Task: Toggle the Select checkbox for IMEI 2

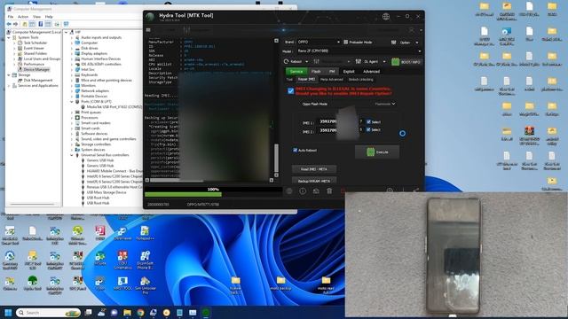Action: 368,129
